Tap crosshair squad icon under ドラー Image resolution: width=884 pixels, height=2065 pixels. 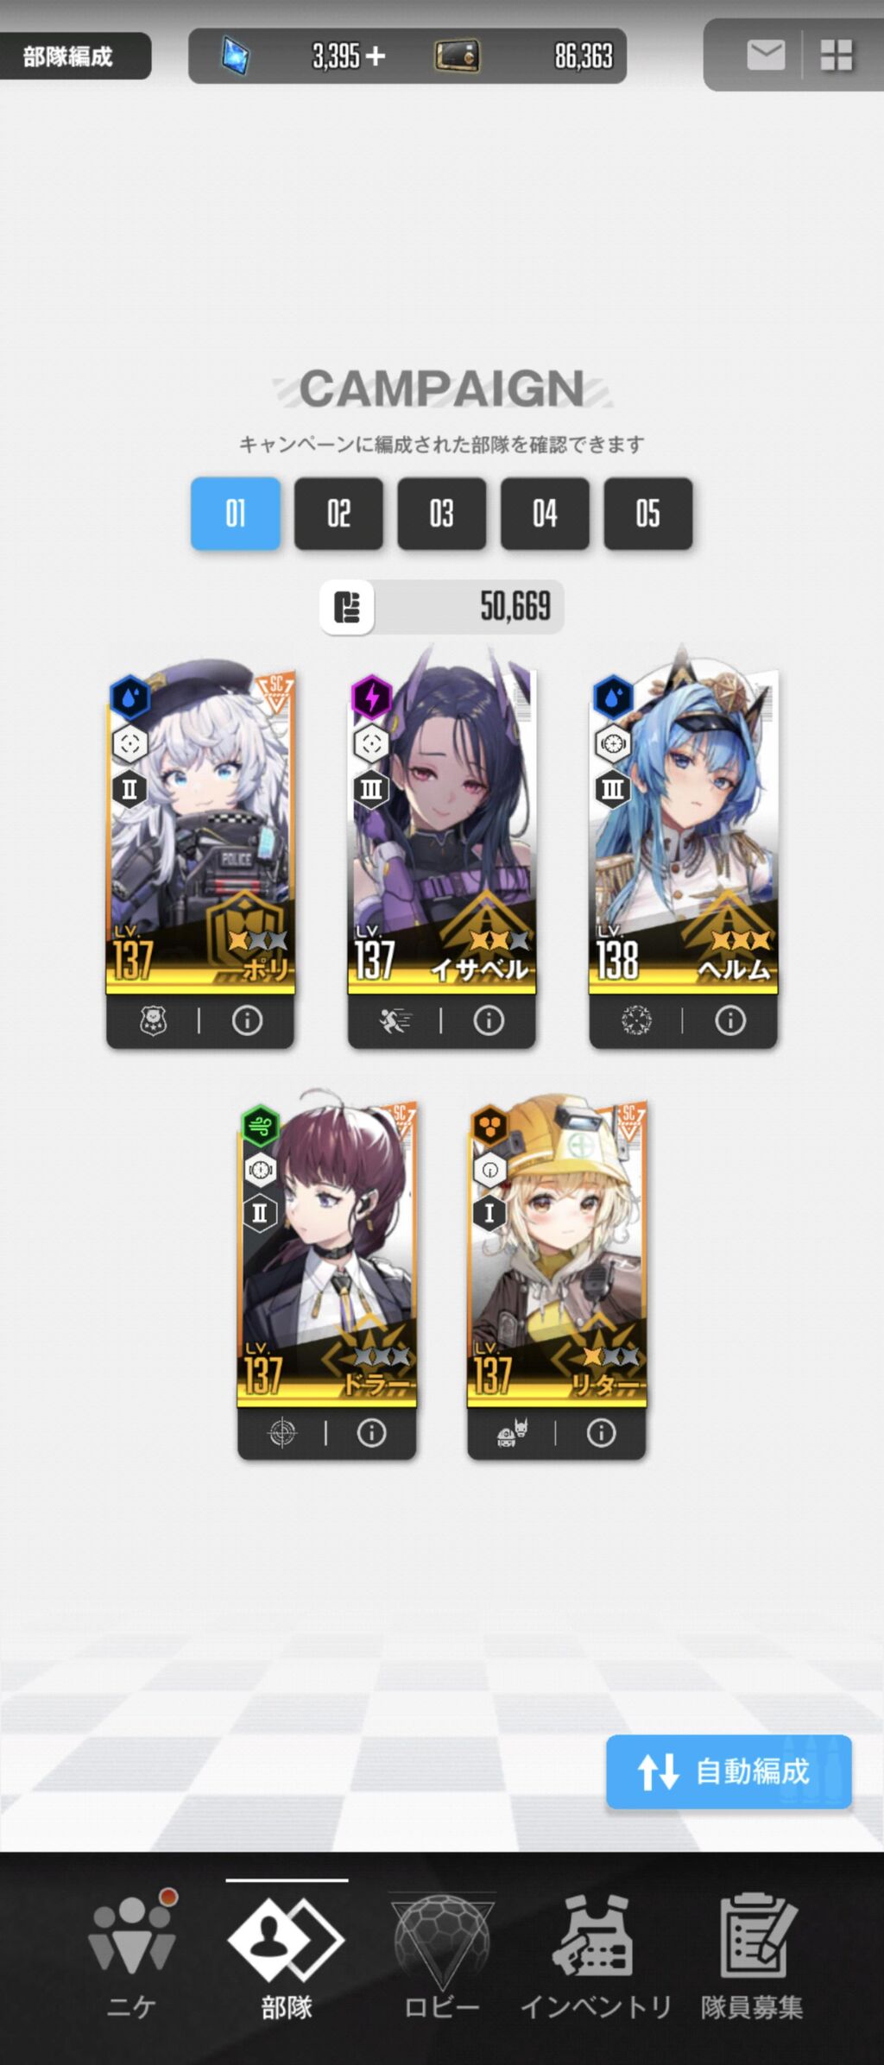pos(281,1433)
